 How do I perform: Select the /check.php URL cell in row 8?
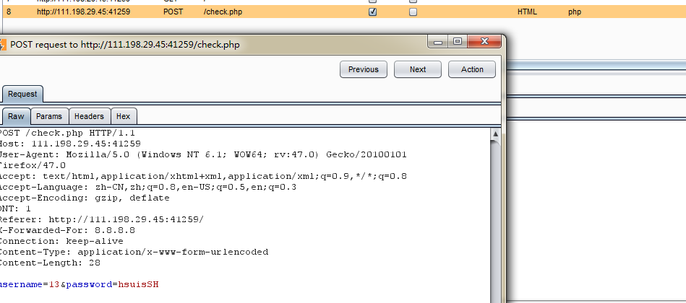pyautogui.click(x=222, y=12)
